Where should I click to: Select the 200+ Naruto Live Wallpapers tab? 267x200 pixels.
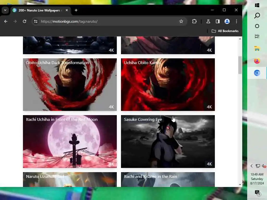point(40,10)
